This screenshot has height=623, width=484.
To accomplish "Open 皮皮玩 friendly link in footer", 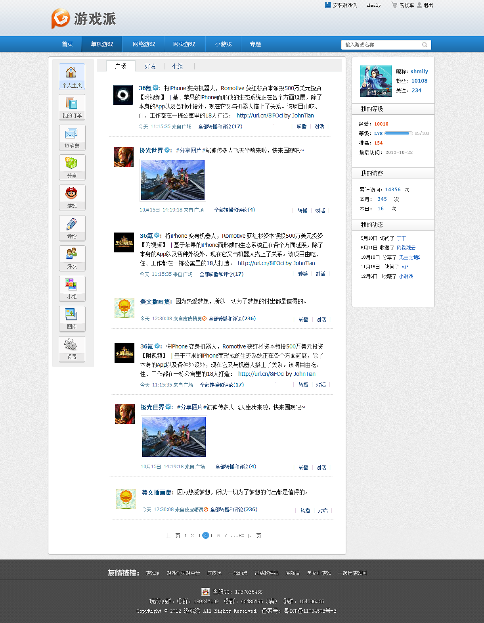I will (x=214, y=573).
